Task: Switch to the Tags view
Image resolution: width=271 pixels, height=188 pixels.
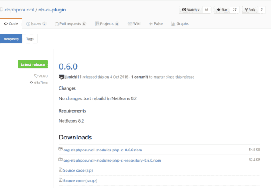Action: click(x=30, y=39)
